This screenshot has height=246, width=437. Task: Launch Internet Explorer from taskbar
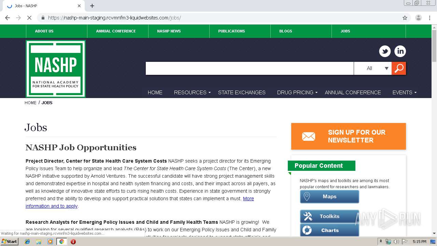[x=27, y=242]
